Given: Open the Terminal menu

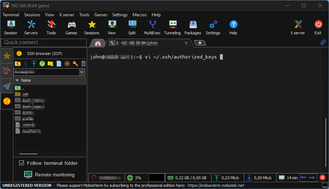Looking at the screenshot, I should click(11, 15).
